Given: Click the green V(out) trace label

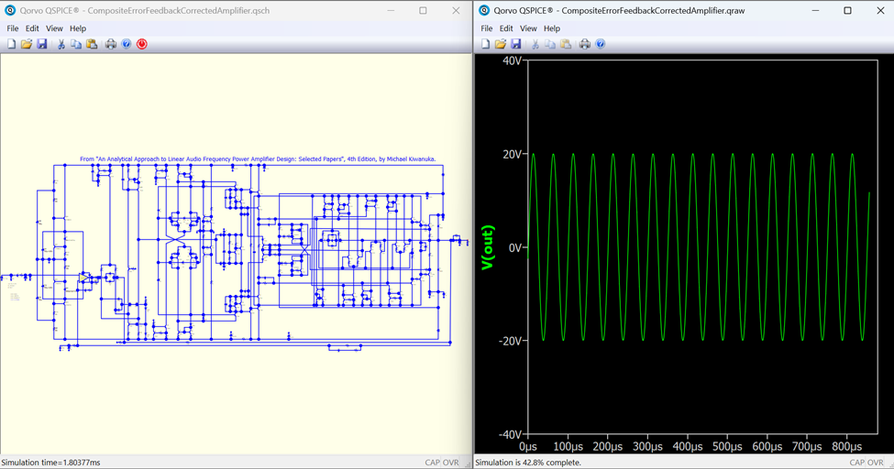Looking at the screenshot, I should 488,247.
